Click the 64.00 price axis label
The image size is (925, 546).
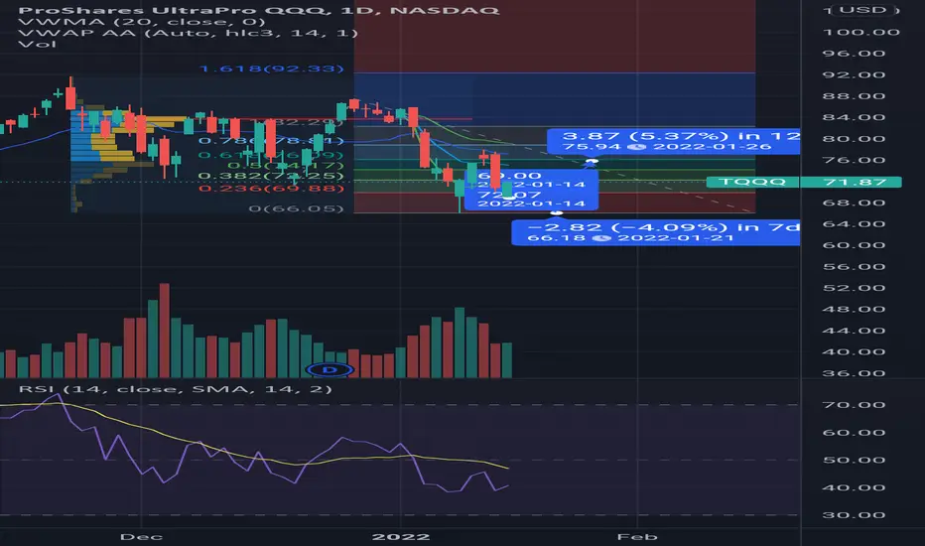click(855, 224)
